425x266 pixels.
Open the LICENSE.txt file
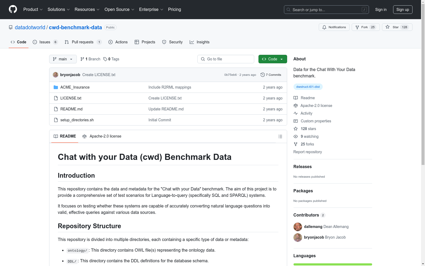[x=71, y=98]
